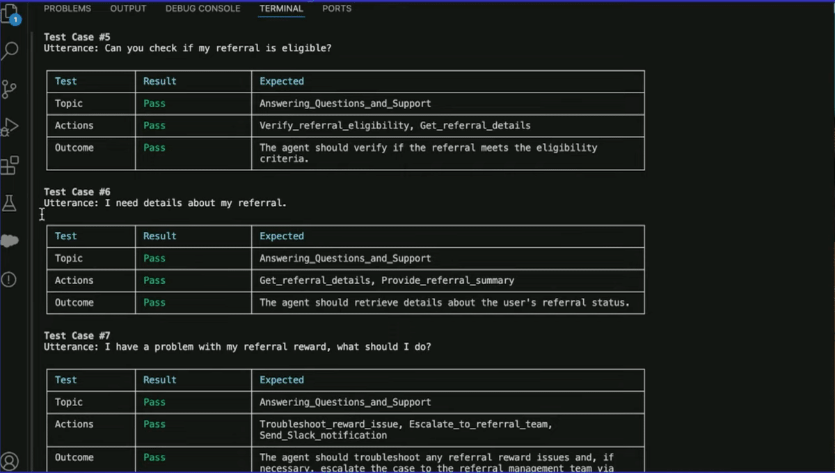
Task: Click the Test Case #6 heading
Action: 77,192
